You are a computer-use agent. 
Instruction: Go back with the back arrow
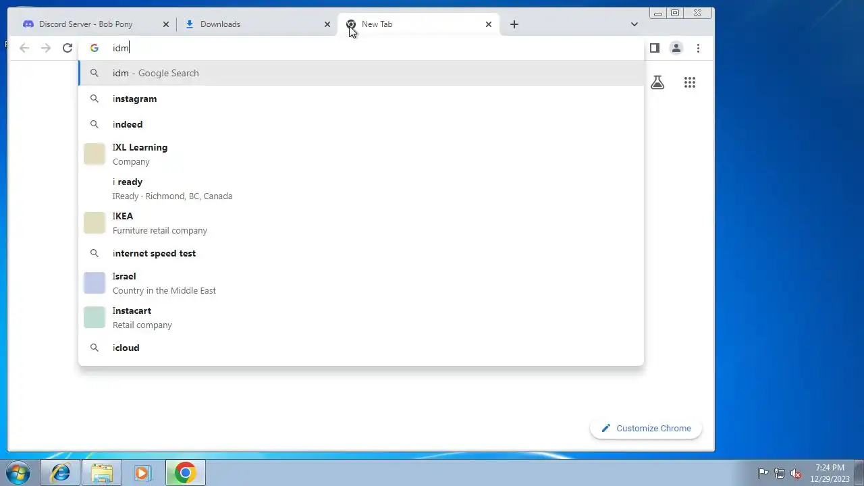24,48
